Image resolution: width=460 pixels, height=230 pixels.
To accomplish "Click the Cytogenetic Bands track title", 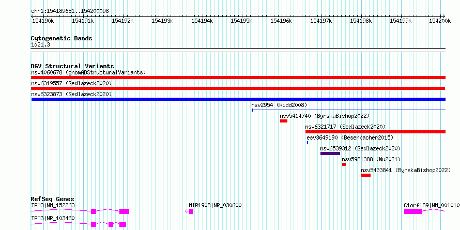I will 62,38.
